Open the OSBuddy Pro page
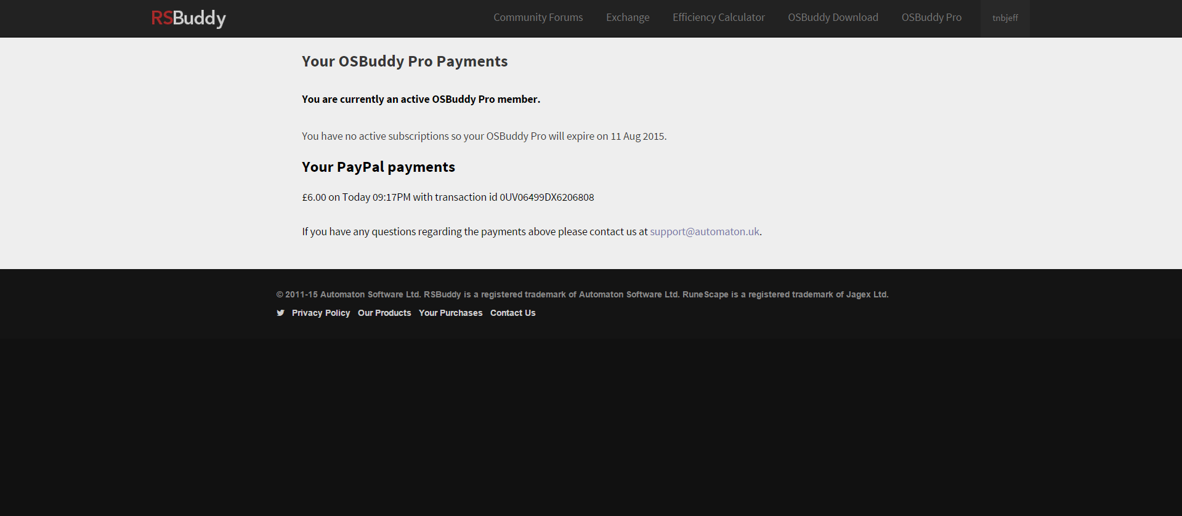The height and width of the screenshot is (516, 1182). 931,17
